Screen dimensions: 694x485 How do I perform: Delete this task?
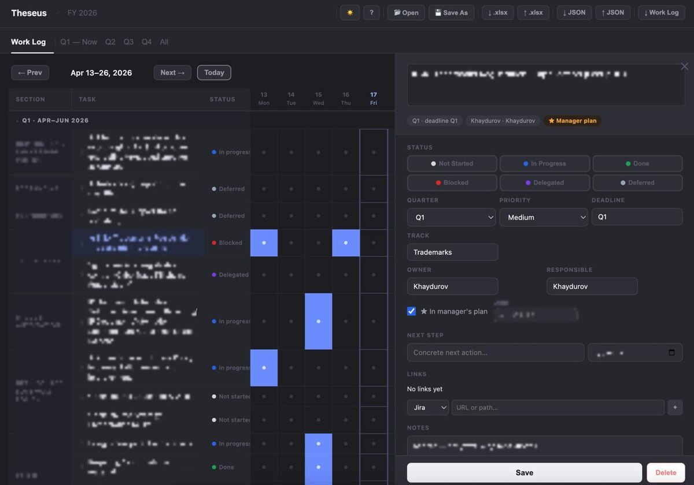pyautogui.click(x=666, y=472)
